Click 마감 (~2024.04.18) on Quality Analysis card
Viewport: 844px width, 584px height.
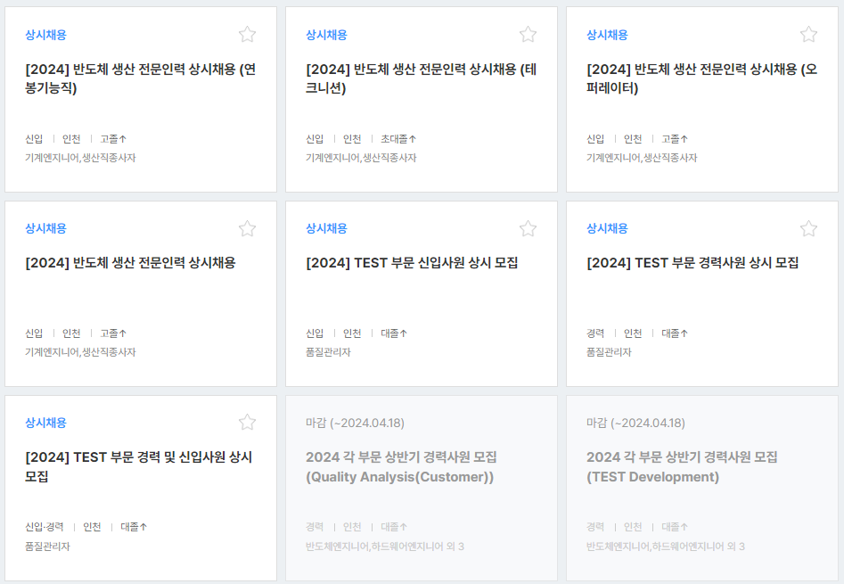[356, 423]
